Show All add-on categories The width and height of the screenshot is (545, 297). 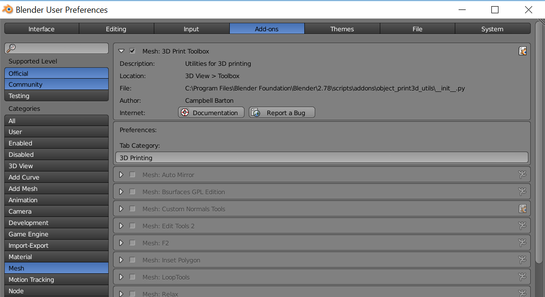[56, 121]
